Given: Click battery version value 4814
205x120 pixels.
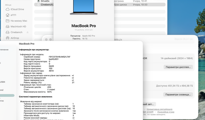Looking at the screenshot, I should pyautogui.click(x=51, y=71).
